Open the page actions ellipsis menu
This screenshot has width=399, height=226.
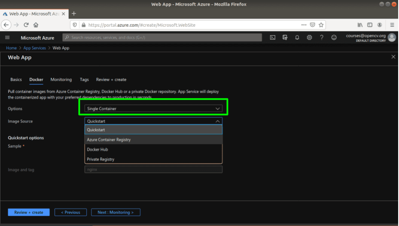coord(304,25)
